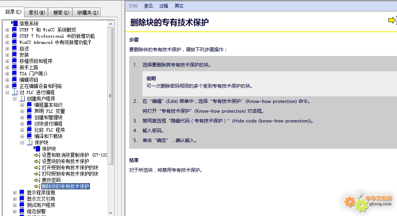Open the 参见 menu item
Screen dimensions: 397x216
[148, 6]
